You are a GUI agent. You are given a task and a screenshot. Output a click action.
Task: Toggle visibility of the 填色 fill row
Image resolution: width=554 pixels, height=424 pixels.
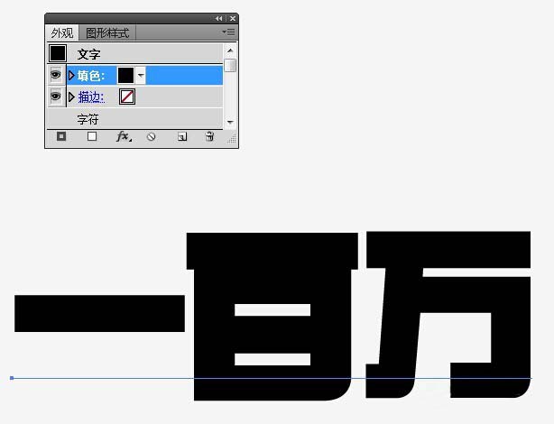(x=56, y=75)
